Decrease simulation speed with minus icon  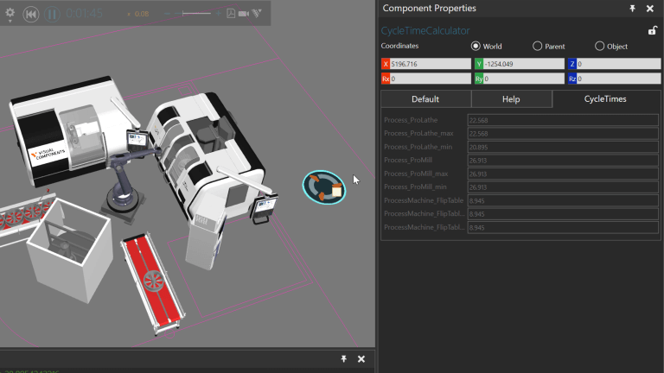point(167,14)
